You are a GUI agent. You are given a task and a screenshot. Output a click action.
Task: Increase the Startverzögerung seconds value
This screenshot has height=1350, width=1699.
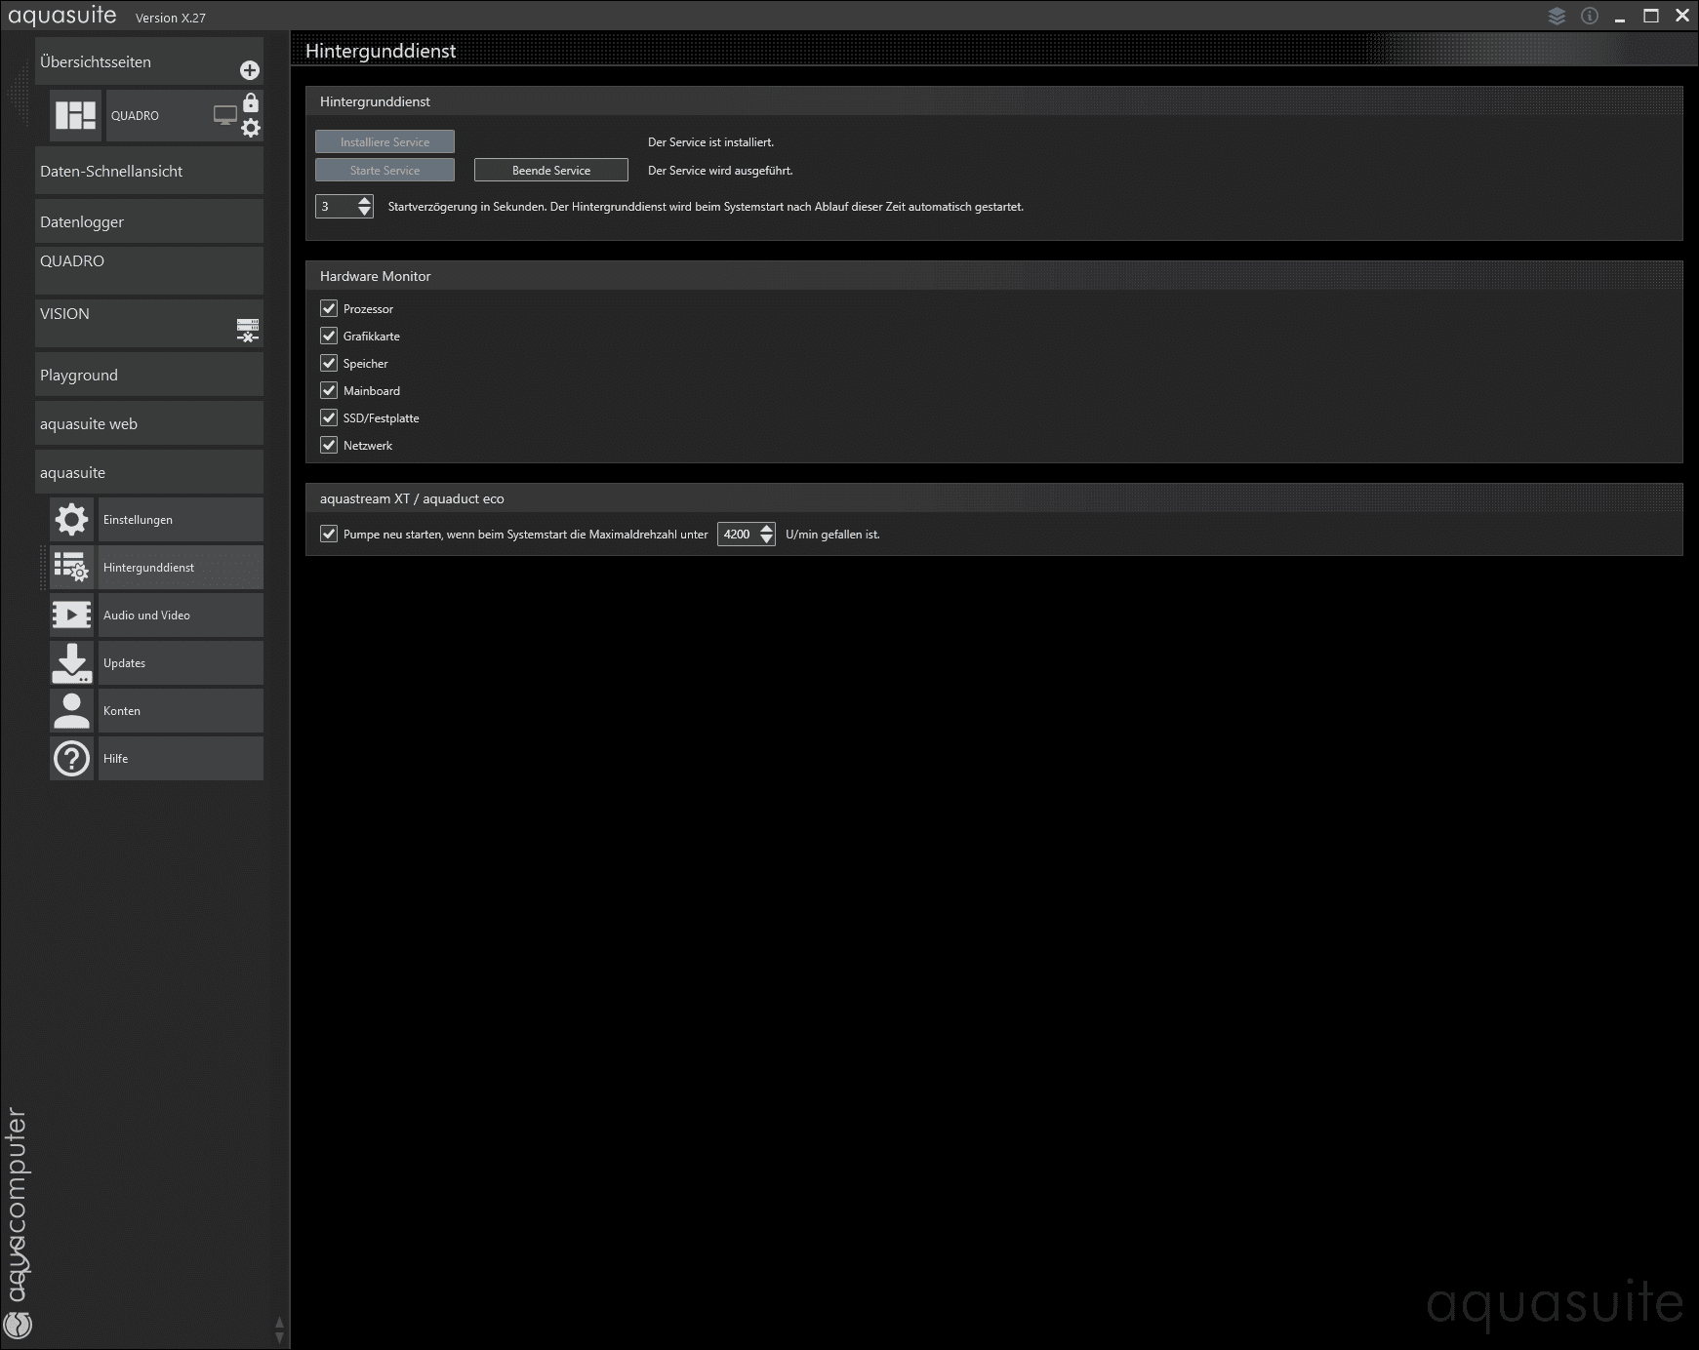click(x=365, y=201)
